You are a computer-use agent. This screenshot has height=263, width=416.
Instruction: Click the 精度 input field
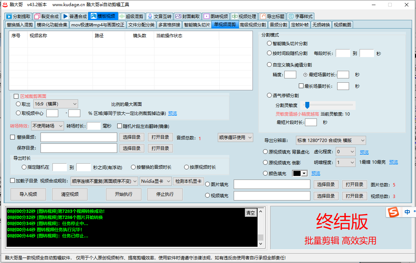(x=290, y=75)
